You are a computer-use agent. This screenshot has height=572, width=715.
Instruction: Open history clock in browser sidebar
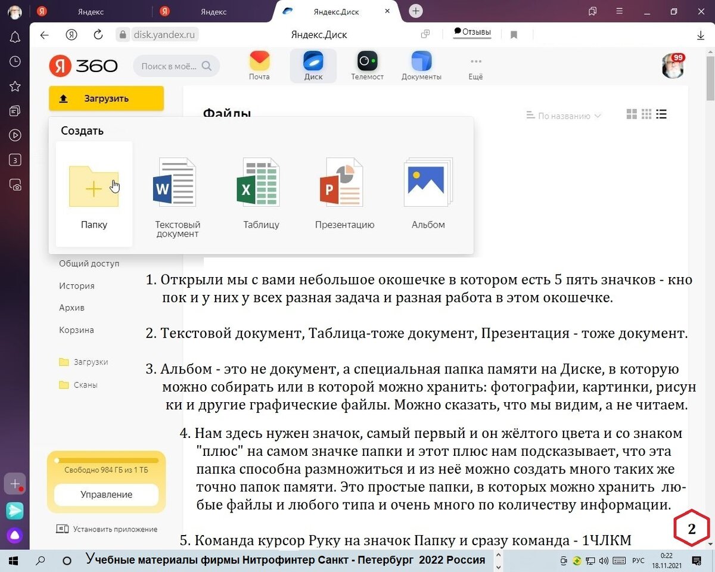tap(15, 61)
